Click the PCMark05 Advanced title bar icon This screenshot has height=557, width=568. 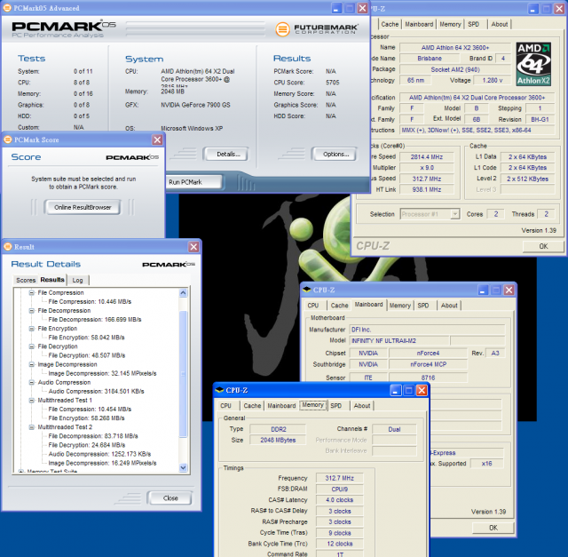(7, 8)
